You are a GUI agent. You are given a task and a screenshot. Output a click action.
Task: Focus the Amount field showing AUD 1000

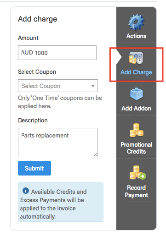click(57, 53)
